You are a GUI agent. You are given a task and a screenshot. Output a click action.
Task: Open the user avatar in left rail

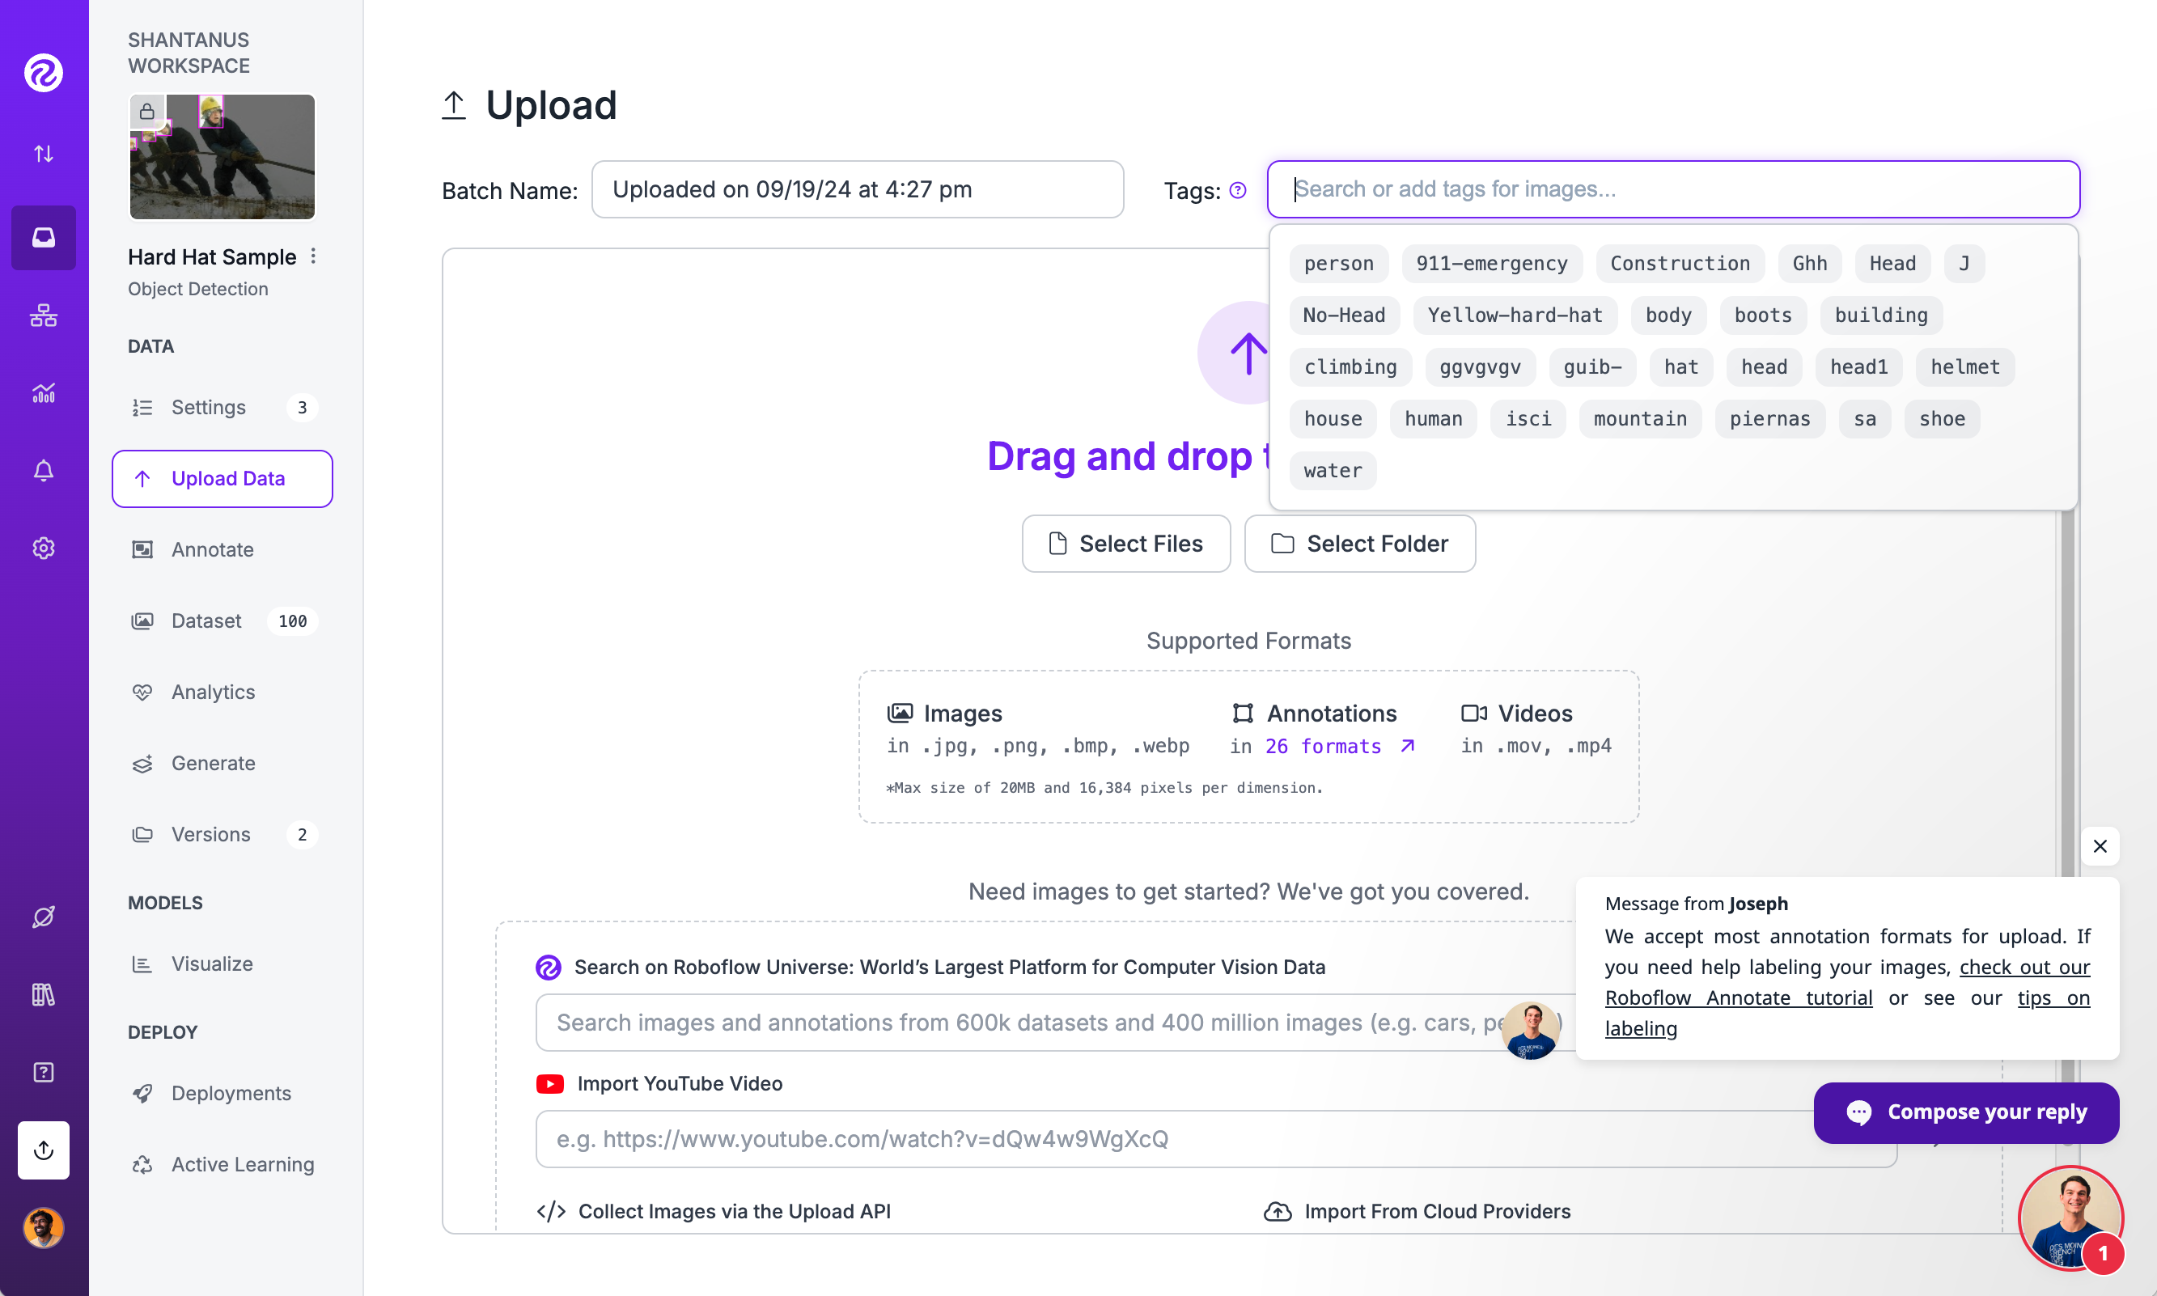click(44, 1228)
